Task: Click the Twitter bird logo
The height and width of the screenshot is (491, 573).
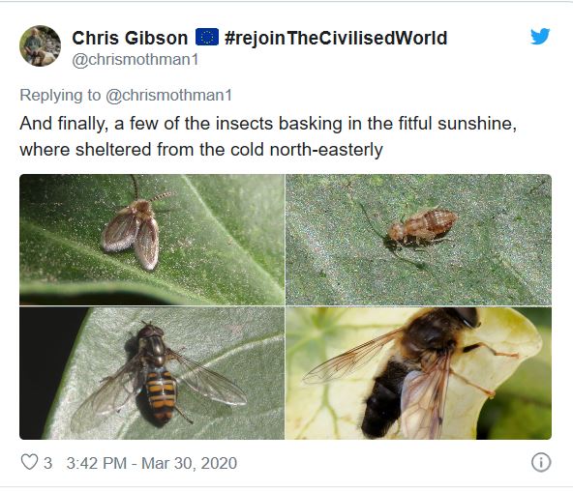Action: 540,36
